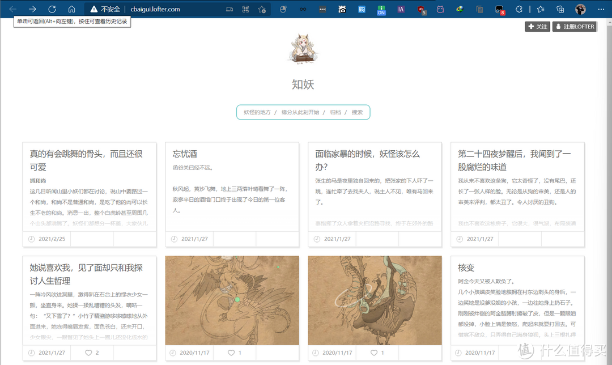Click the green ON extension icon

tap(381, 10)
